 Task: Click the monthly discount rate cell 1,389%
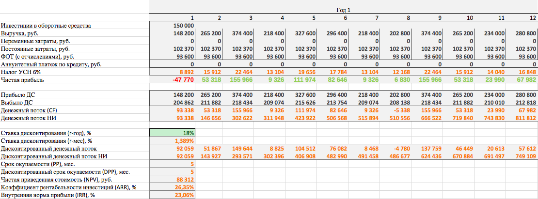[x=184, y=140]
